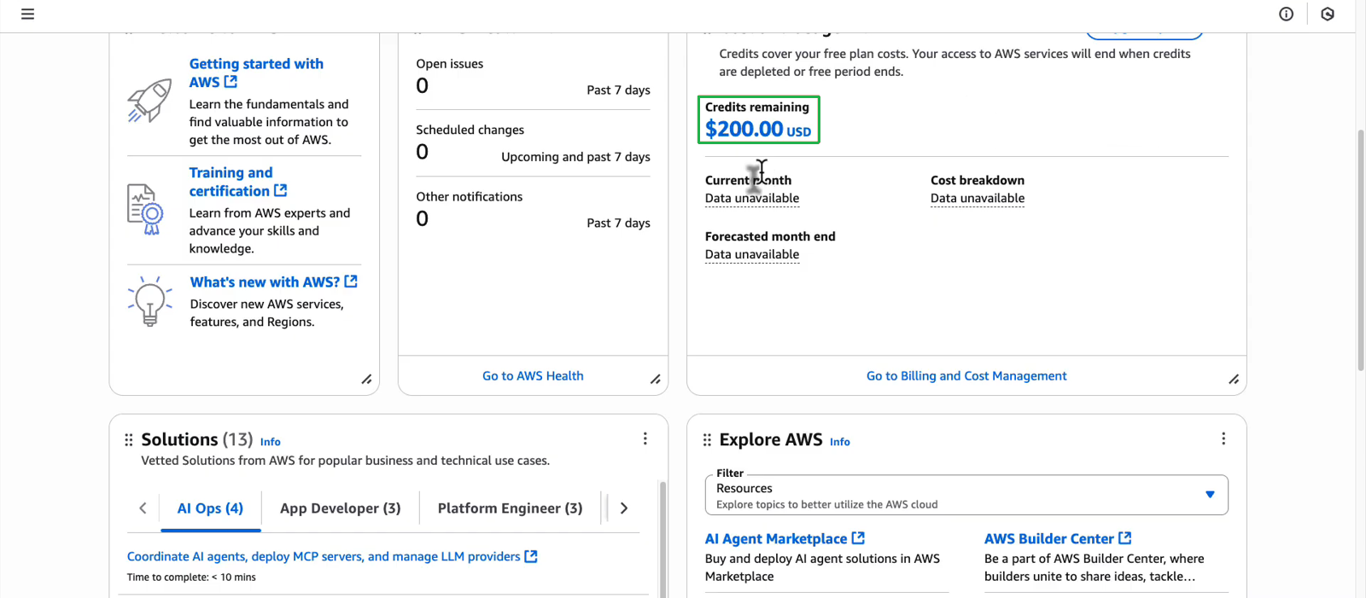The image size is (1366, 598).
Task: Click the lightbulb icon beside What's new
Action: click(x=149, y=301)
